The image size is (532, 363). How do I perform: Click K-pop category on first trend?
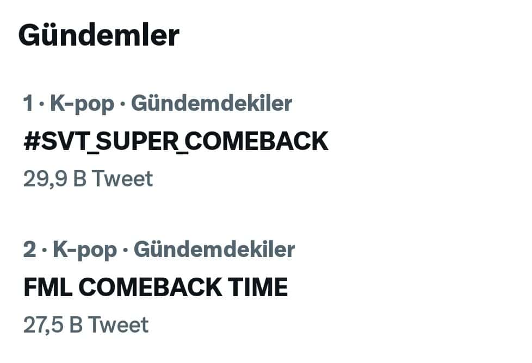82,104
